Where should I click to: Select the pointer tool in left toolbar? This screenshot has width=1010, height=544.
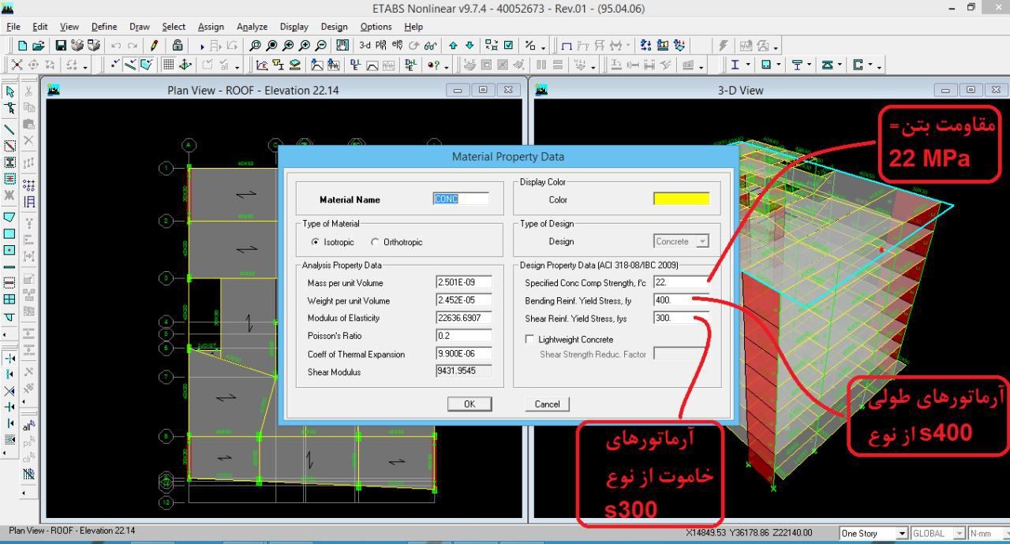click(10, 91)
